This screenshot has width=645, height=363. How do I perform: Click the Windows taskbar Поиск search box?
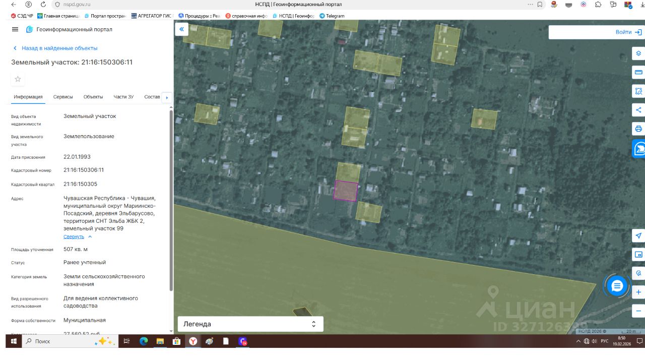click(69, 341)
